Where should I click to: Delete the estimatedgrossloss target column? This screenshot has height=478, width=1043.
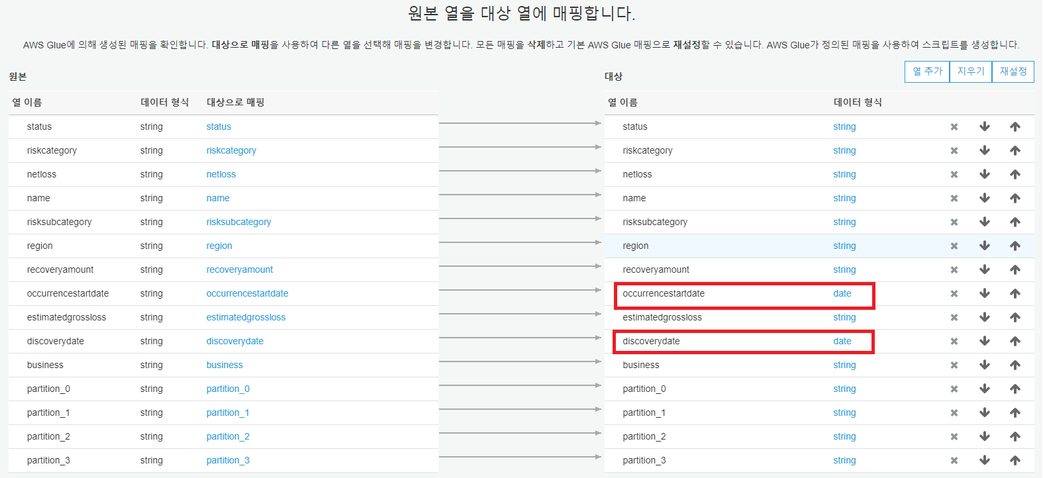point(954,318)
